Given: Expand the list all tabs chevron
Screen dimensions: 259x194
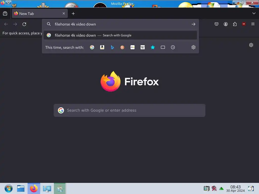Looking at the screenshot, I should coord(254,13).
